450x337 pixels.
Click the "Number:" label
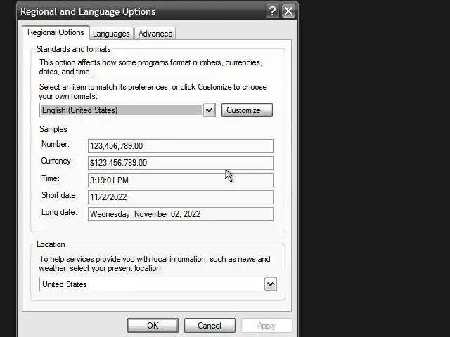tap(56, 144)
